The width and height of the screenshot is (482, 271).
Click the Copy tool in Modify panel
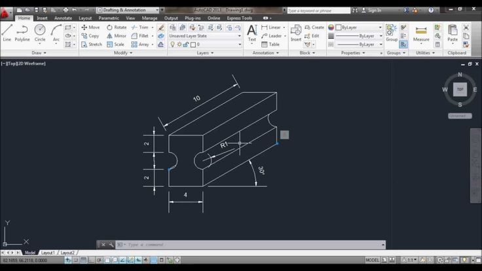click(90, 36)
